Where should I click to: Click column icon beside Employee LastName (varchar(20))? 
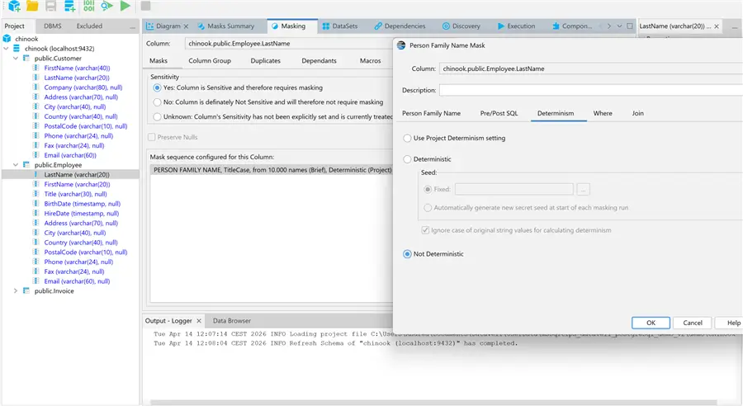point(36,174)
